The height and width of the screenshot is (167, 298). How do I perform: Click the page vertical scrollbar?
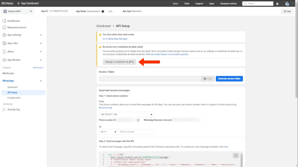(x=297, y=50)
